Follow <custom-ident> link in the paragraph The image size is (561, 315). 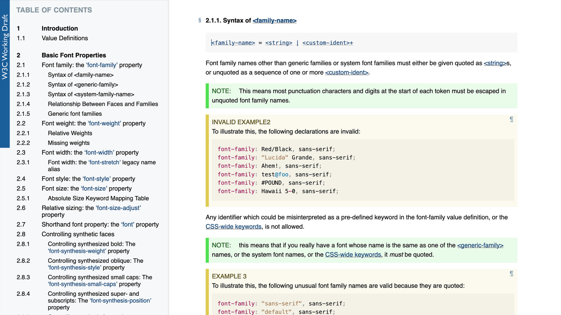click(x=347, y=72)
